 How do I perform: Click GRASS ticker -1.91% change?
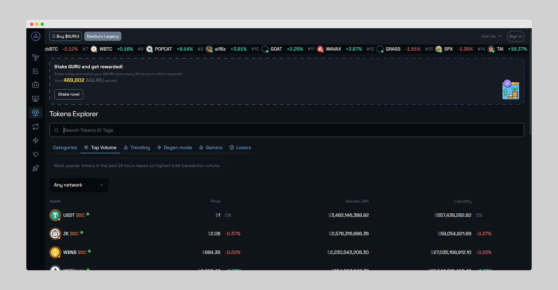click(x=413, y=49)
